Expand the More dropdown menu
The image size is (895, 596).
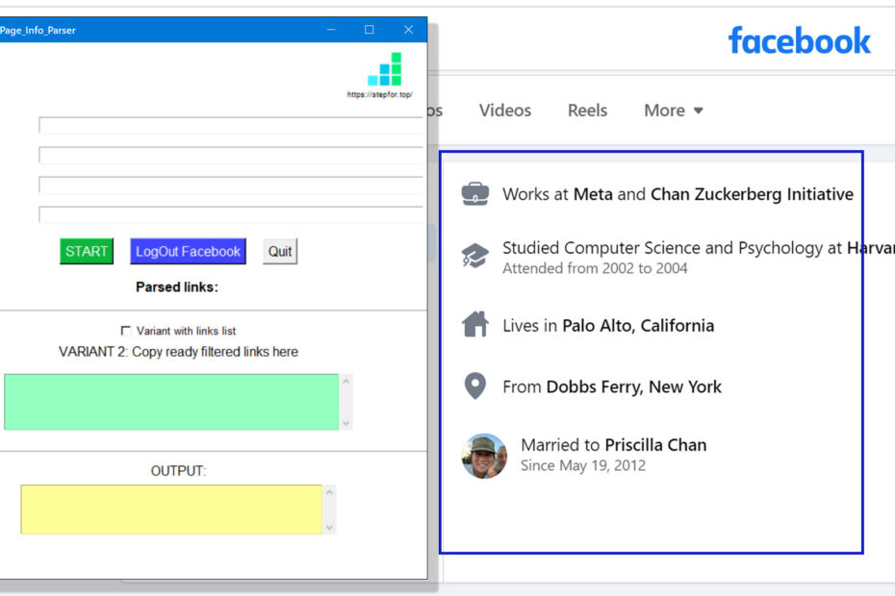tap(674, 111)
